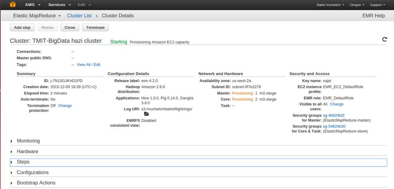Click the Provisioning Amazon EC2 capacity message
The height and width of the screenshot is (189, 394).
click(x=160, y=42)
